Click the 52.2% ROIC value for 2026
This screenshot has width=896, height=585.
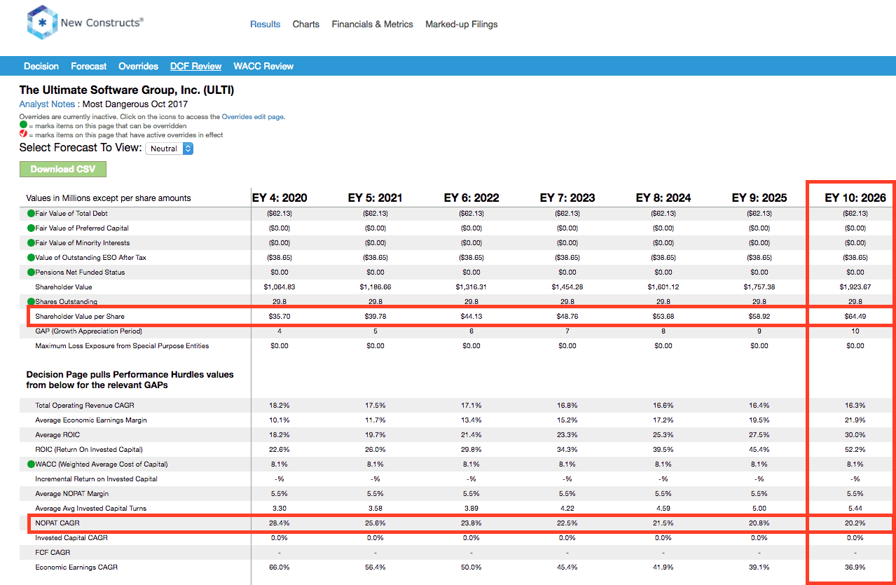(x=855, y=449)
